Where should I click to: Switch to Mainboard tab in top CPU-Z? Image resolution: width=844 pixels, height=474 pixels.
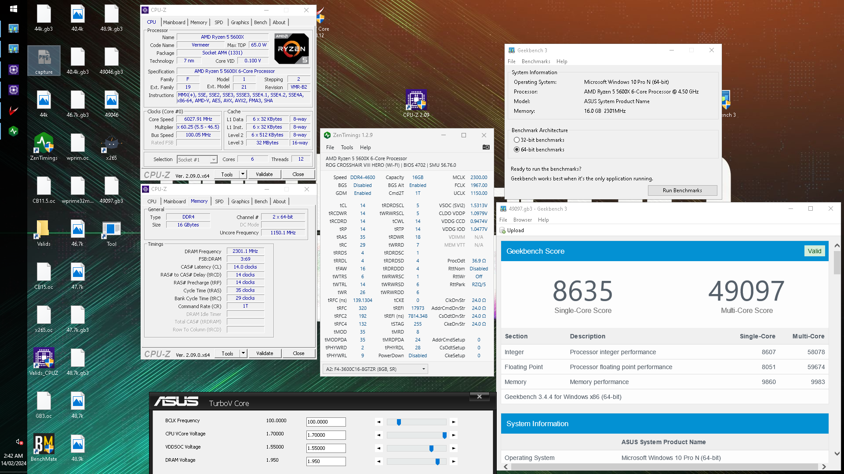coord(174,22)
